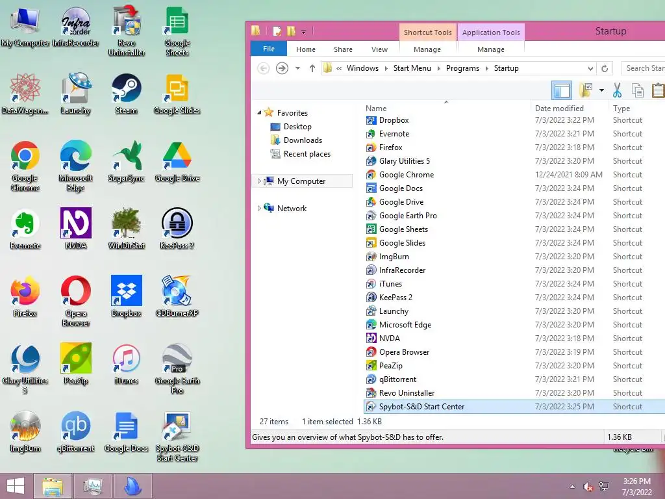Image resolution: width=665 pixels, height=499 pixels.
Task: Switch to the Home ribbon tab
Action: pyautogui.click(x=306, y=49)
